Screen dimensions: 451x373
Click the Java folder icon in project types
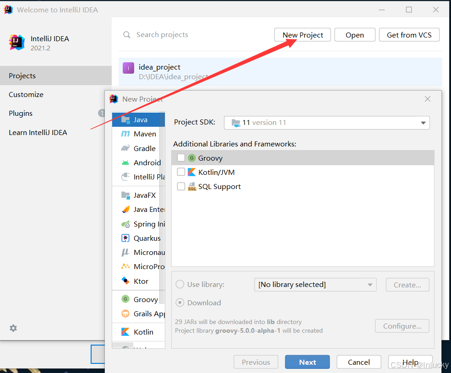pos(125,119)
